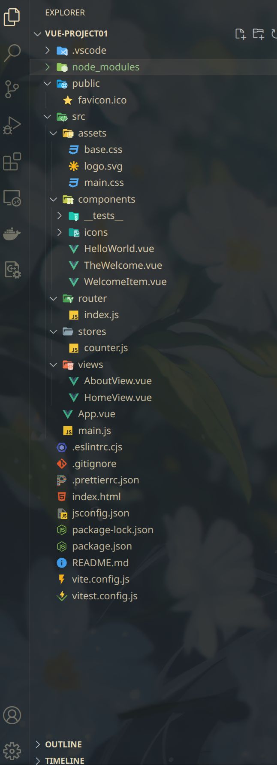Open the Search view icon

[x=12, y=53]
